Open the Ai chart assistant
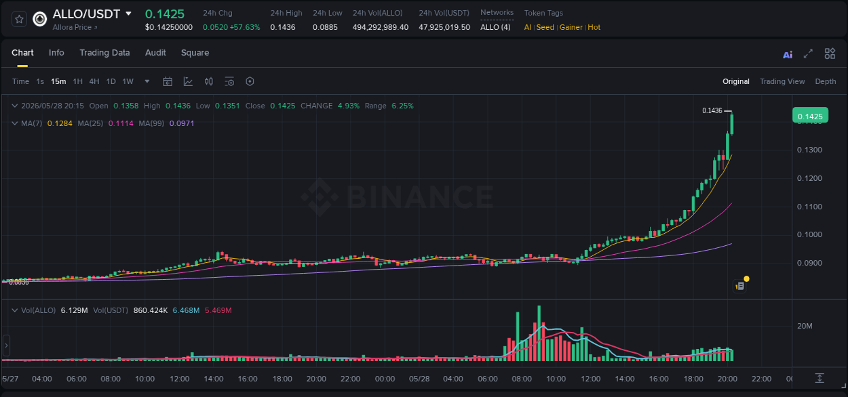This screenshot has height=397, width=848. tap(788, 54)
